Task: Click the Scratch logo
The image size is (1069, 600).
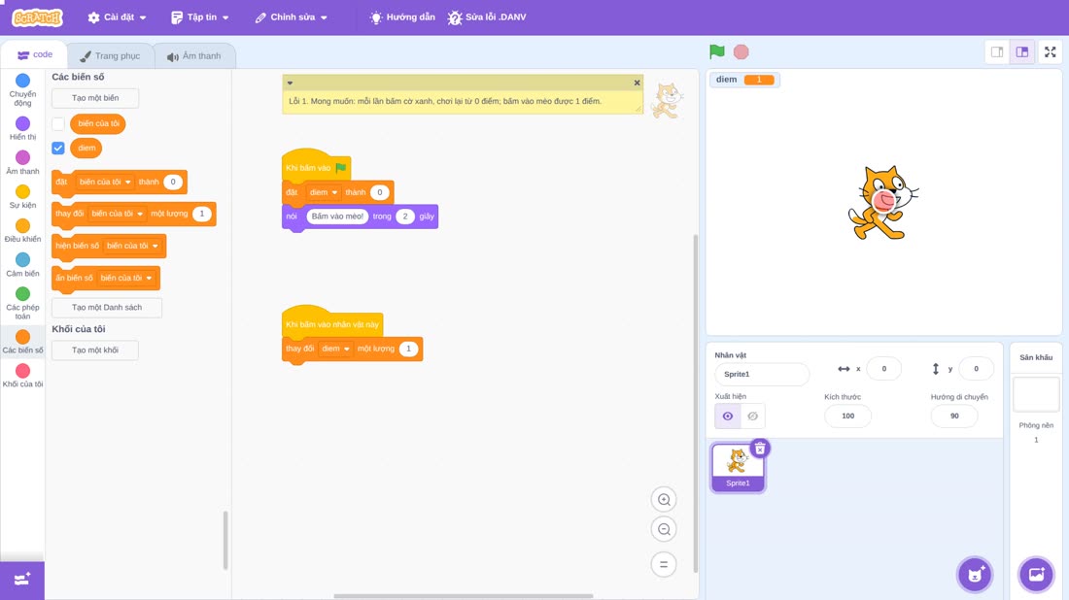Action: coord(38,17)
